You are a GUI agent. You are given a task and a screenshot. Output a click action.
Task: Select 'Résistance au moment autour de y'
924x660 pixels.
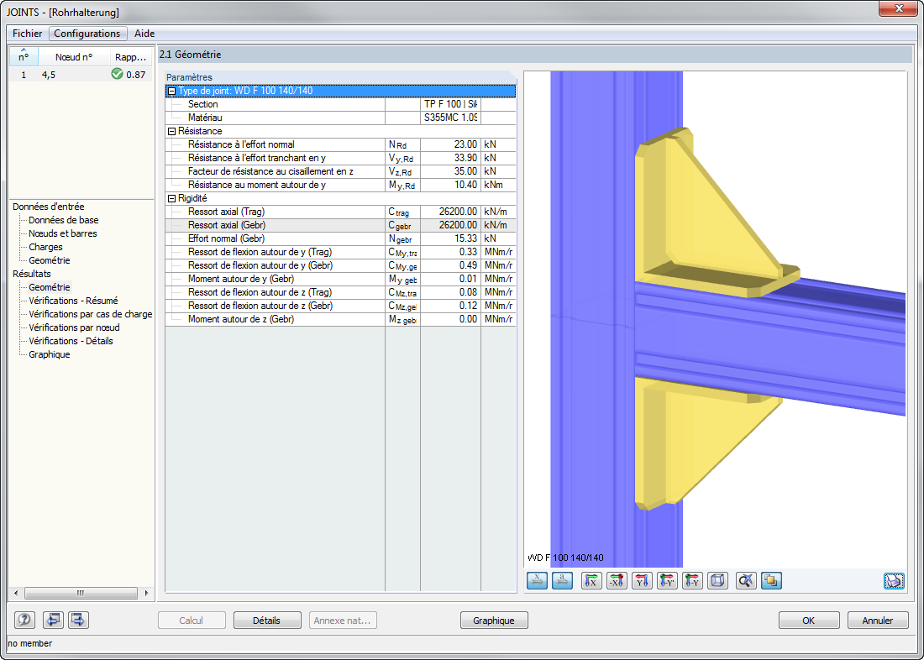[x=340, y=185]
